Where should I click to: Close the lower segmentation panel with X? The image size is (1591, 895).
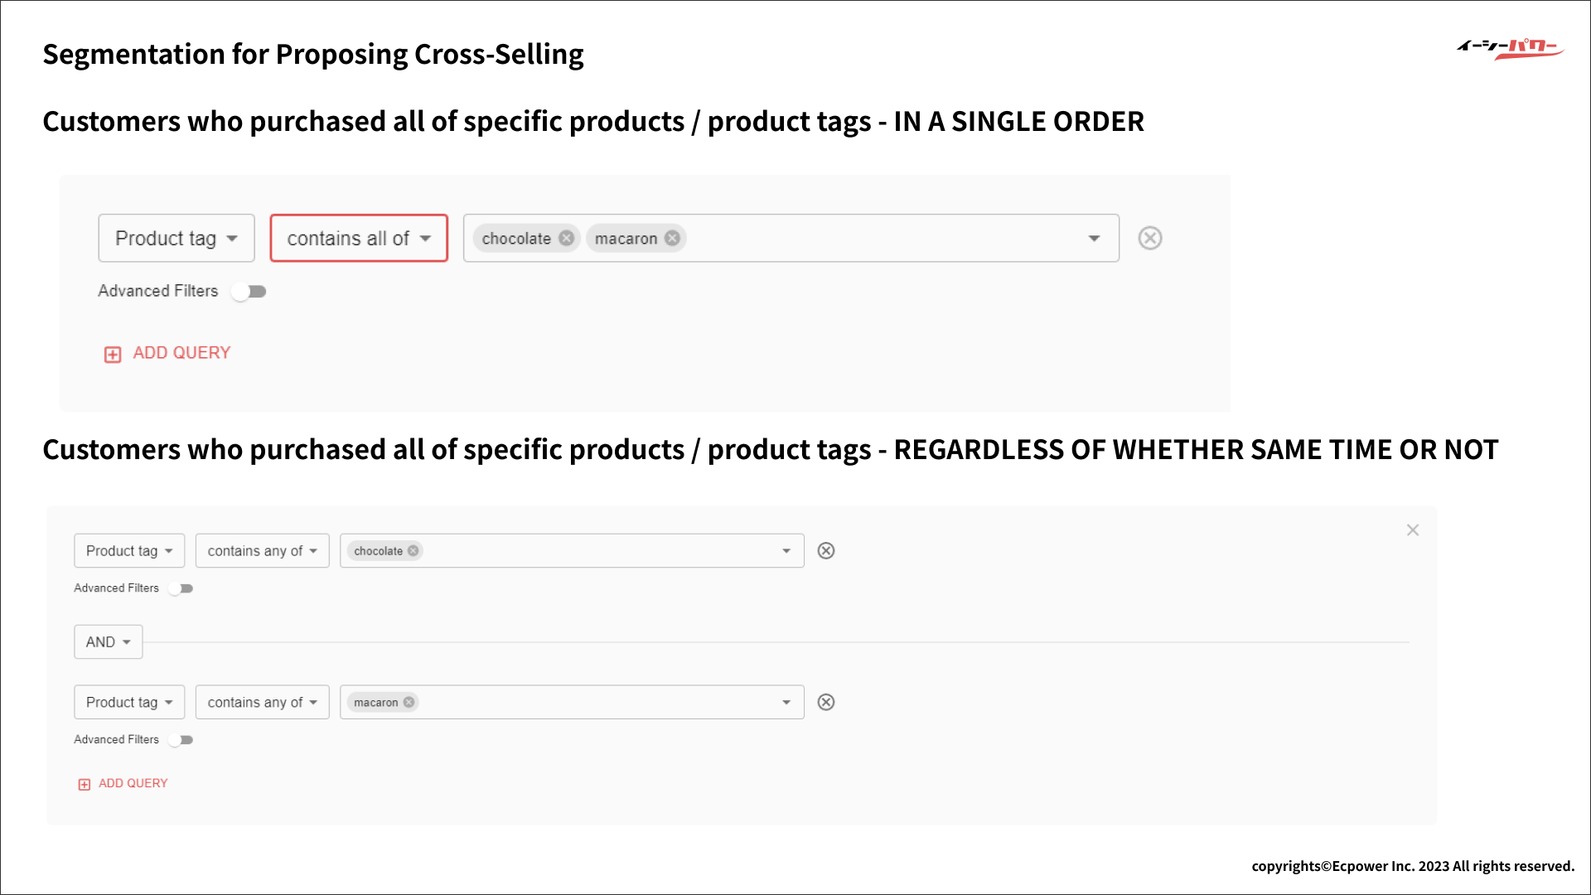(1412, 530)
